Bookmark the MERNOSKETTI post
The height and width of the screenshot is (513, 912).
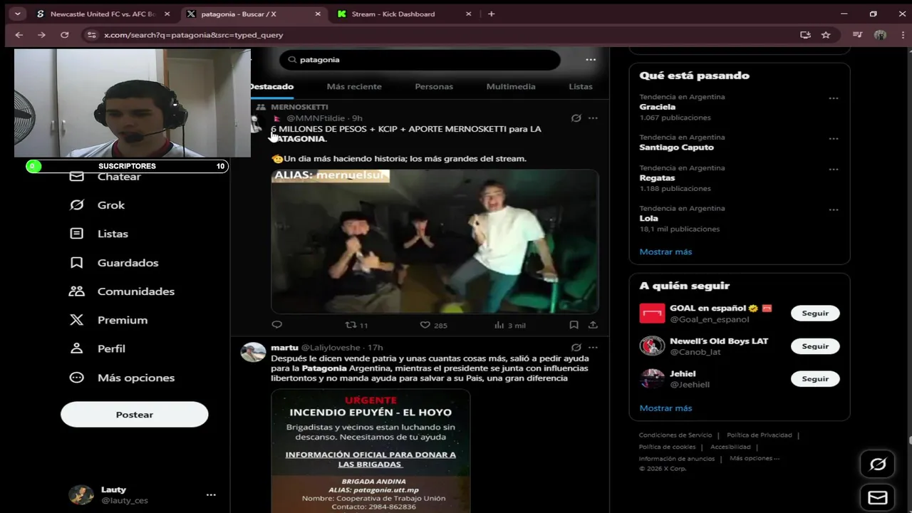point(574,325)
